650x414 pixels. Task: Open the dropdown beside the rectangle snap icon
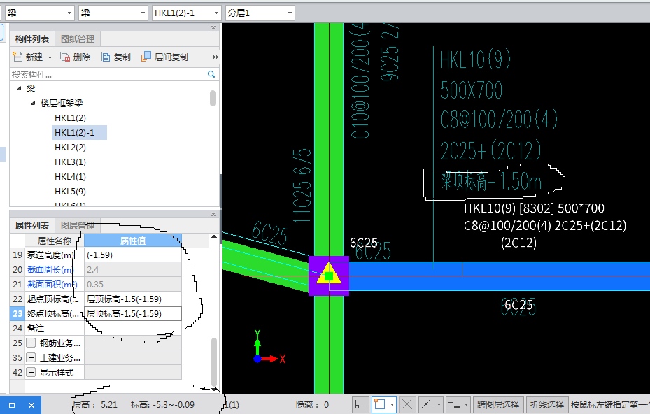point(392,404)
